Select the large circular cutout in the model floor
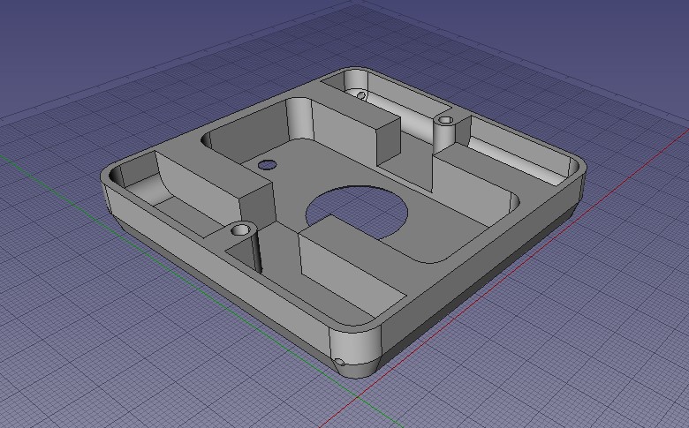689x428 pixels. [x=357, y=212]
